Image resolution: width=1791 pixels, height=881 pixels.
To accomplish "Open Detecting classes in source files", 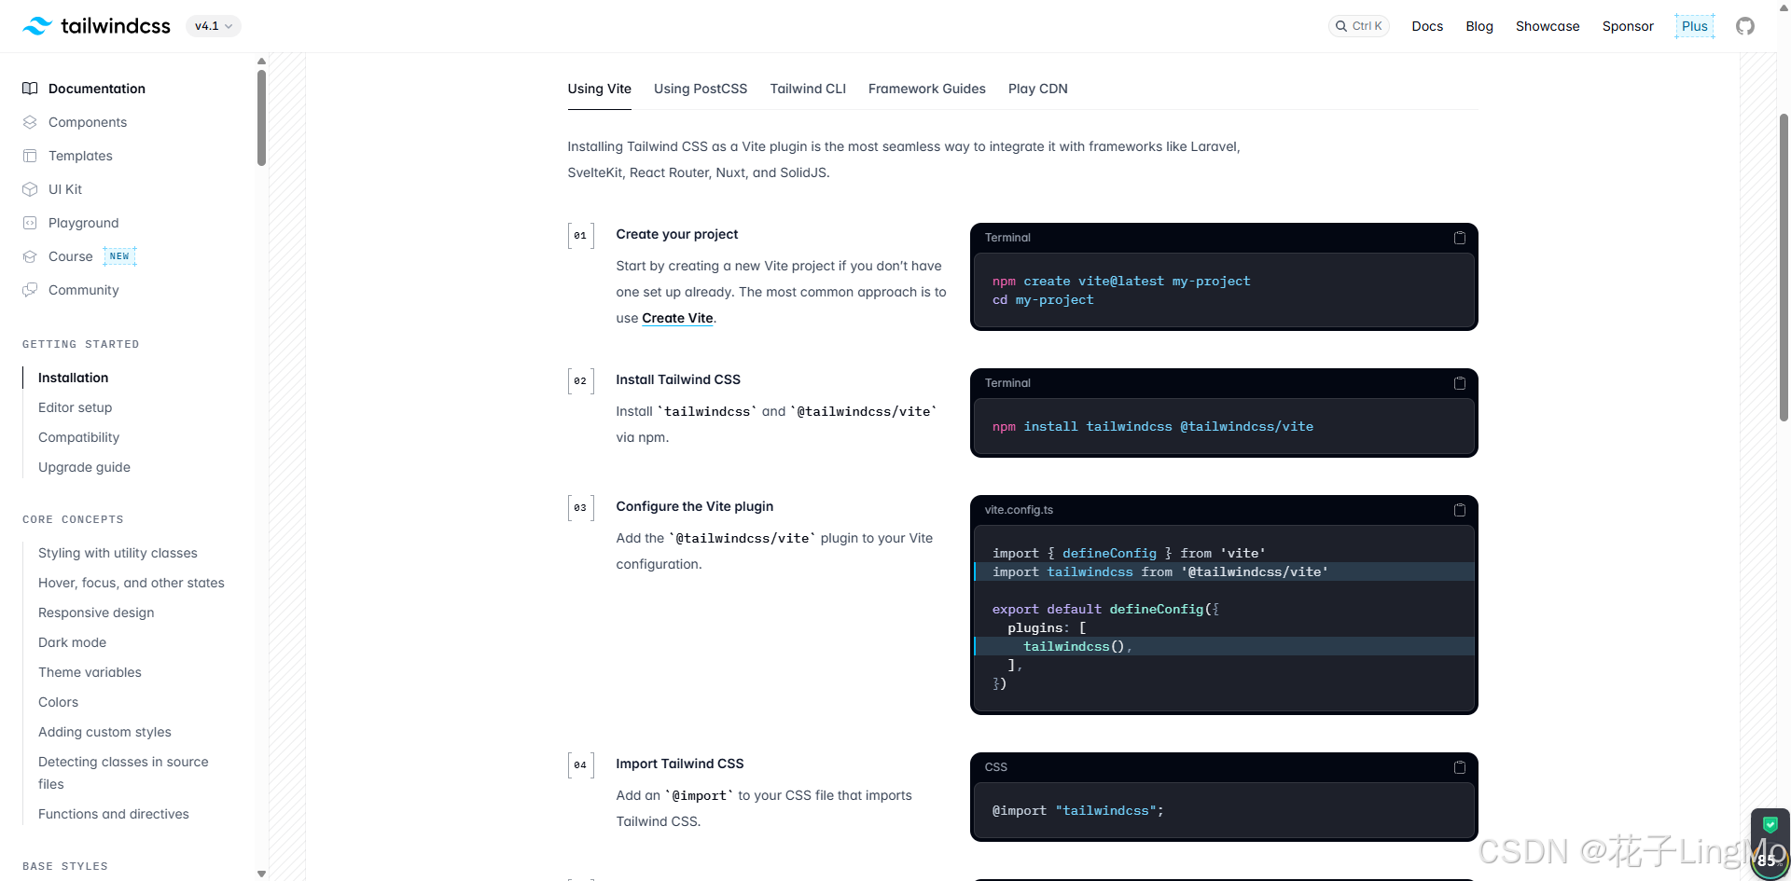I will point(123,773).
